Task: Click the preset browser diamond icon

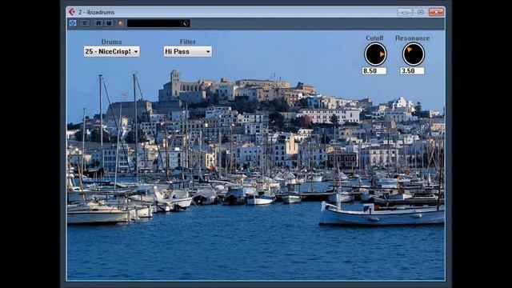Action: pyautogui.click(x=186, y=23)
